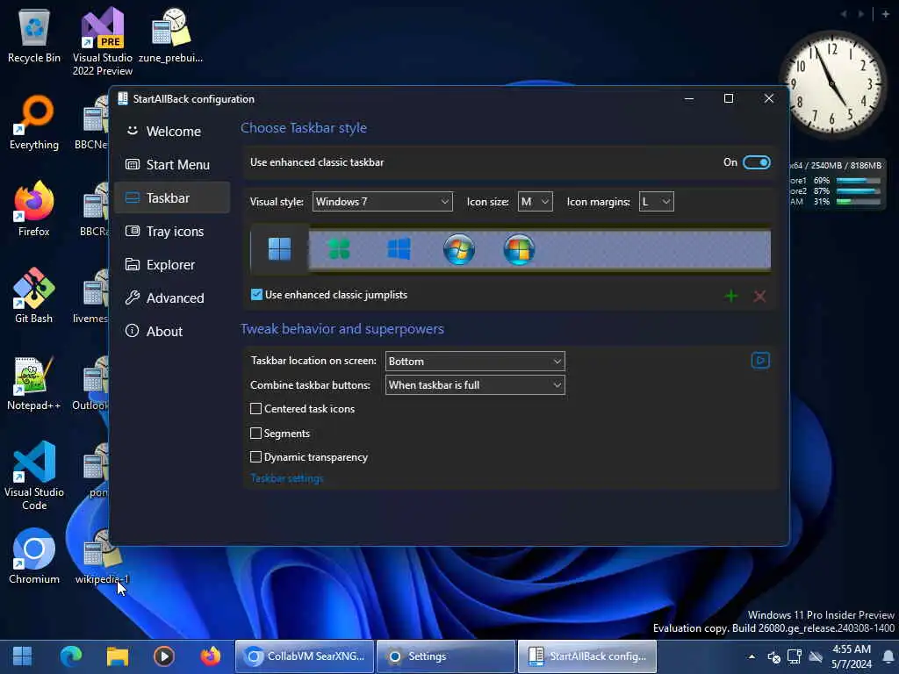Open Taskbar location on screen dropdown

(475, 361)
